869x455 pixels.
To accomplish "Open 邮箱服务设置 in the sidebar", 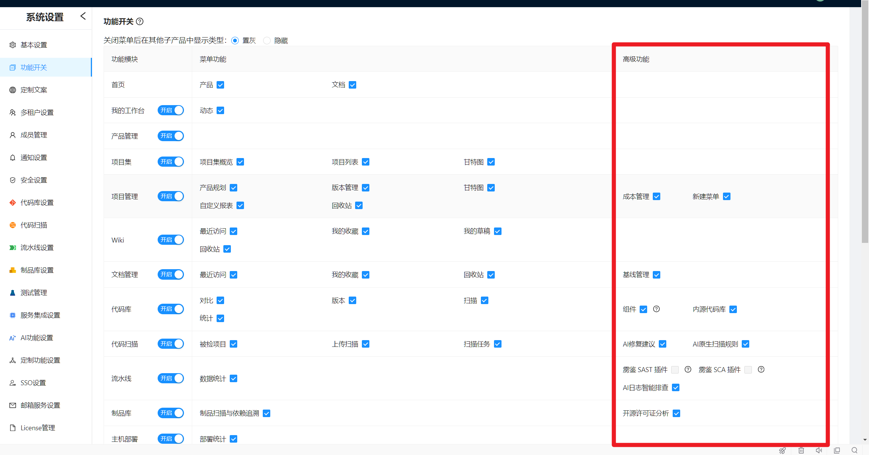I will pos(40,405).
